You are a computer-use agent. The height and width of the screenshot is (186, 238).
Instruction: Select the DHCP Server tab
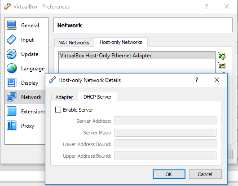pyautogui.click(x=97, y=97)
